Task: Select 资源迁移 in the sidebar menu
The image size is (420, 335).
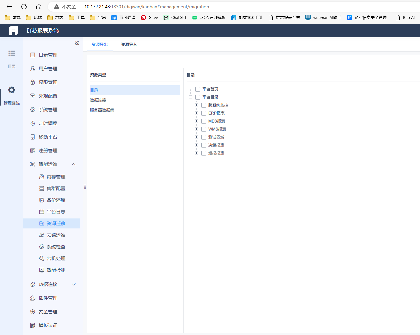Action: tap(51, 223)
